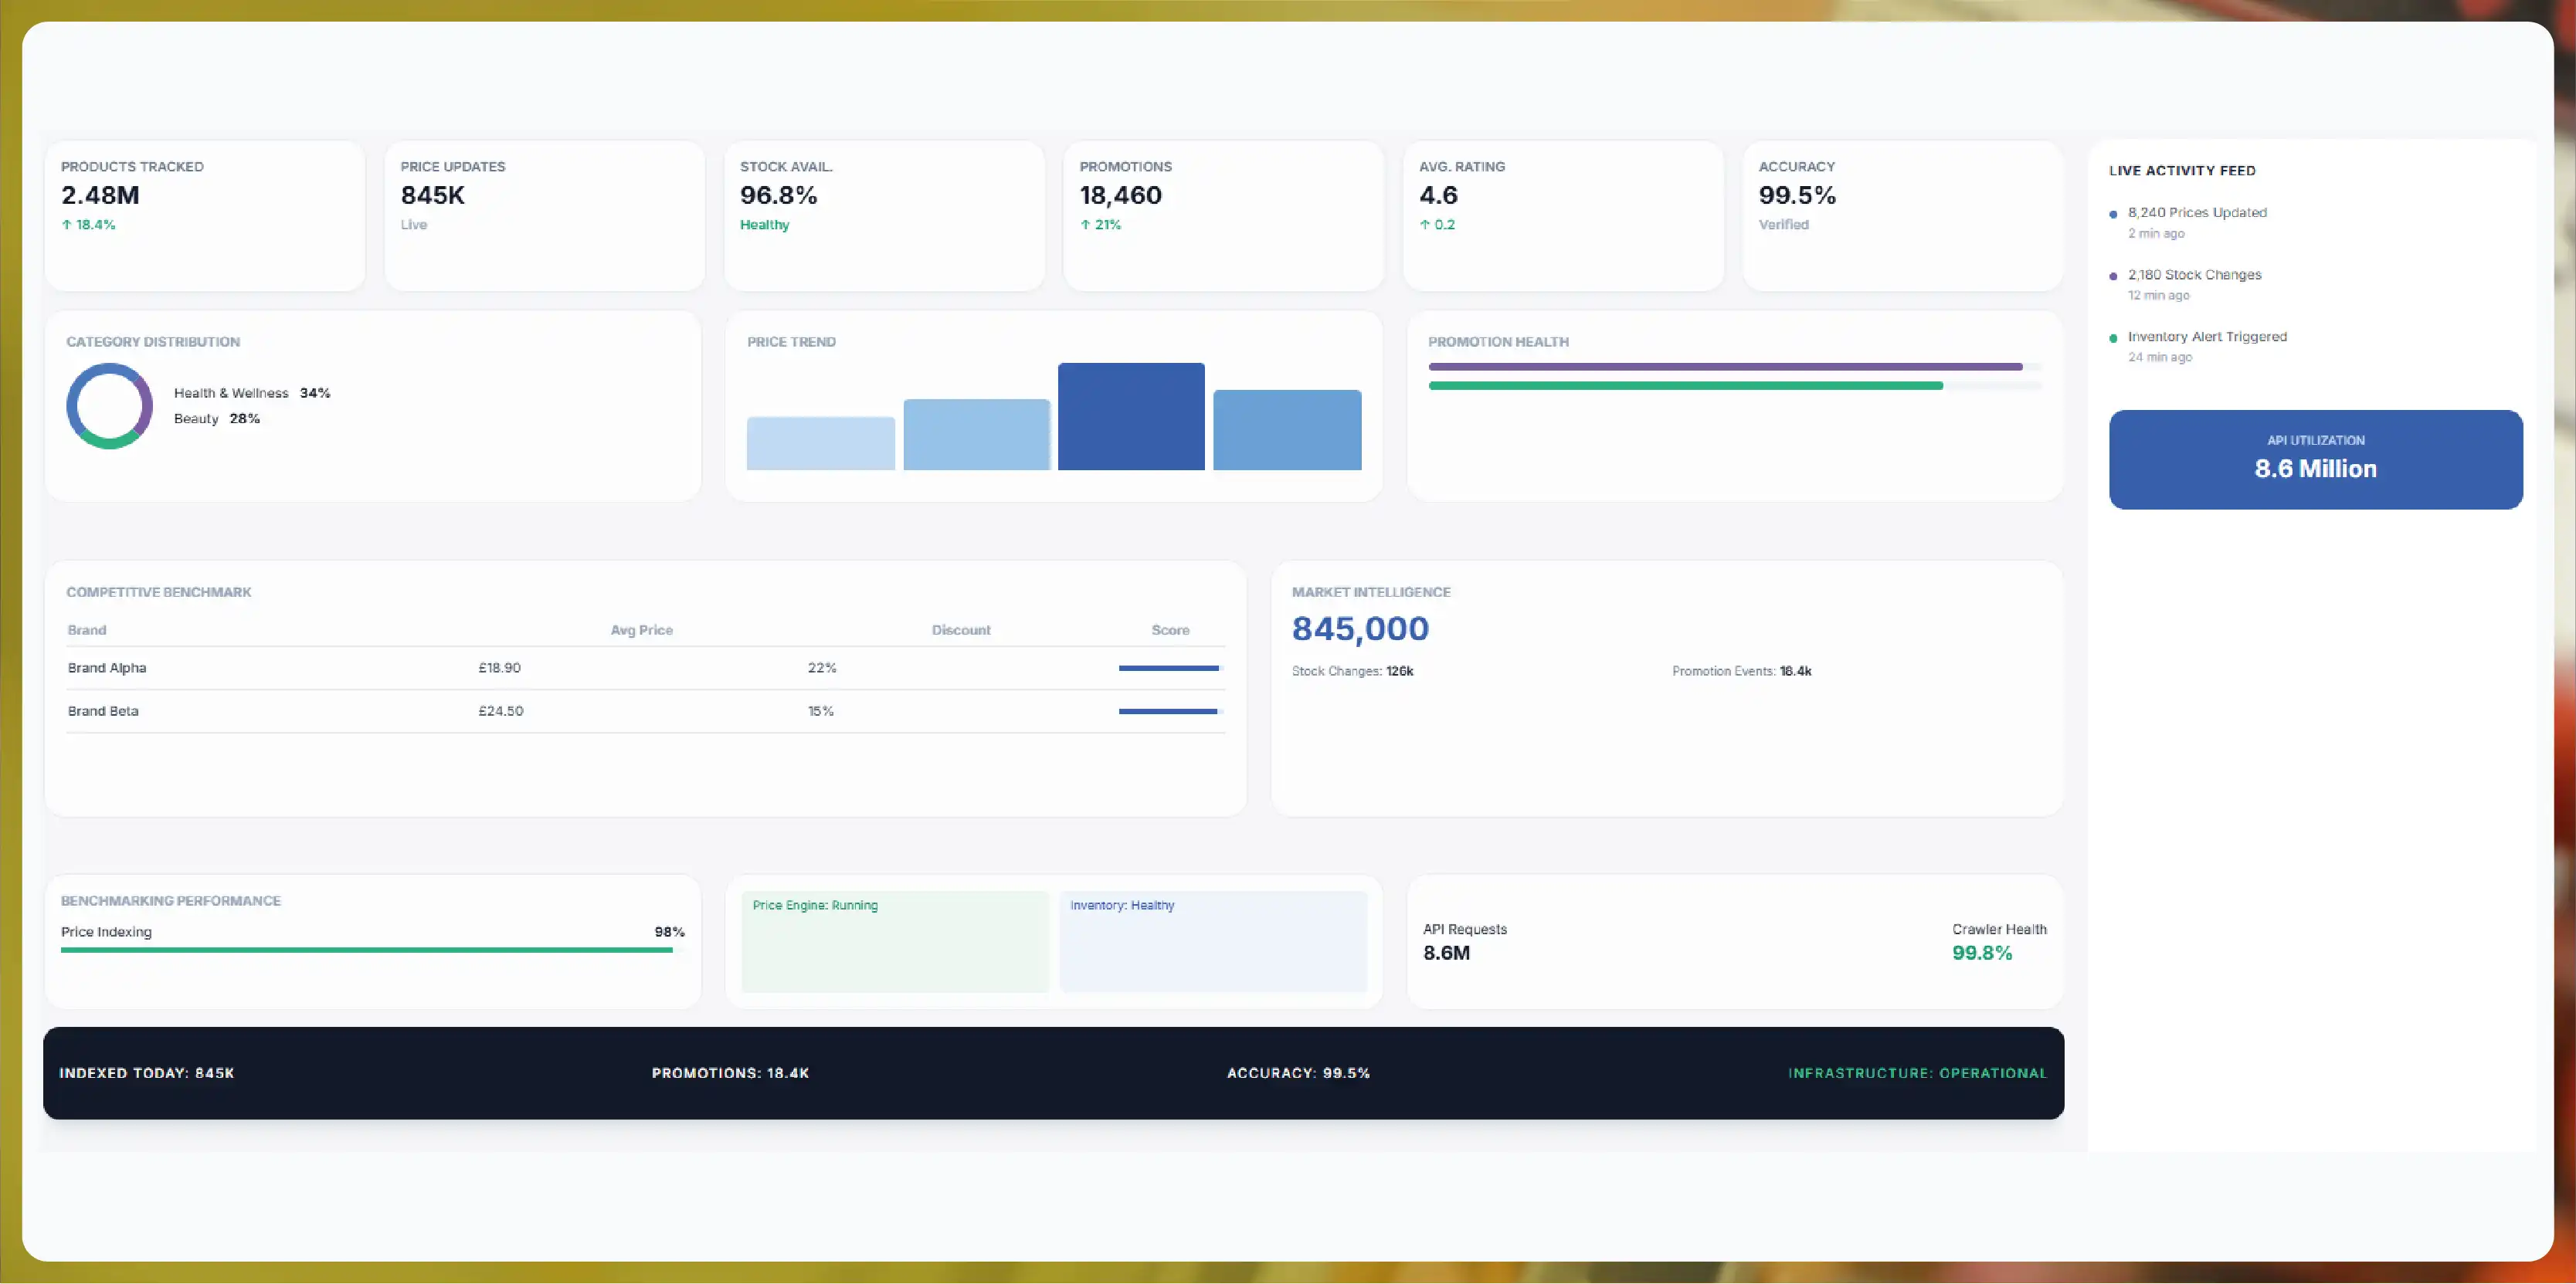The image size is (2576, 1284).
Task: Click the Category Distribution donut chart
Action: click(110, 405)
